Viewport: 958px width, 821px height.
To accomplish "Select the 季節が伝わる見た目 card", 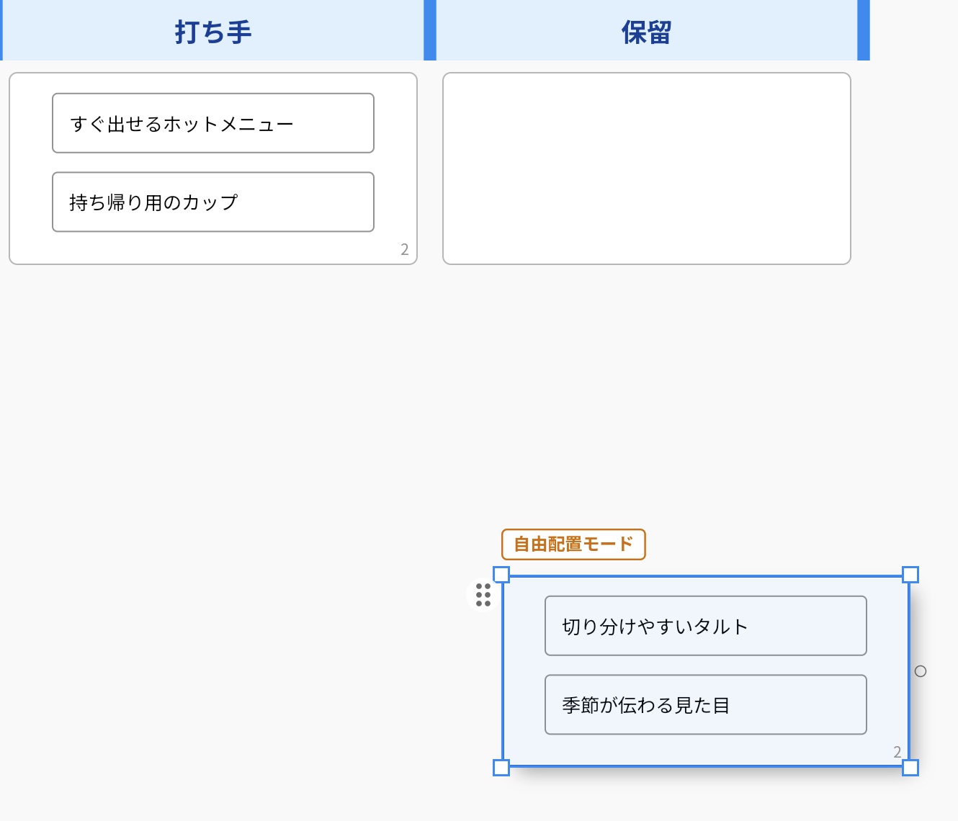I will [x=706, y=705].
